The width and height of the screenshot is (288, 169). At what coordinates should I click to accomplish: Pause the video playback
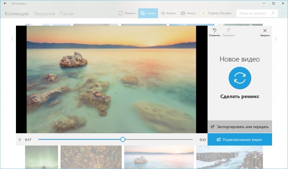click(20, 140)
